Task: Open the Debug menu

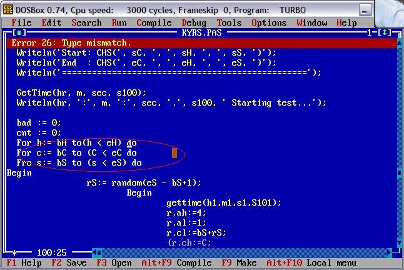Action: (x=194, y=23)
